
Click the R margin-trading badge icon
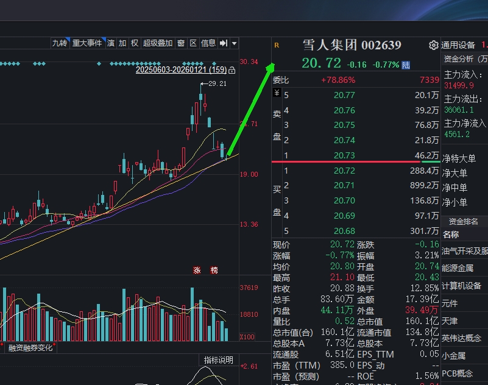tap(277, 46)
